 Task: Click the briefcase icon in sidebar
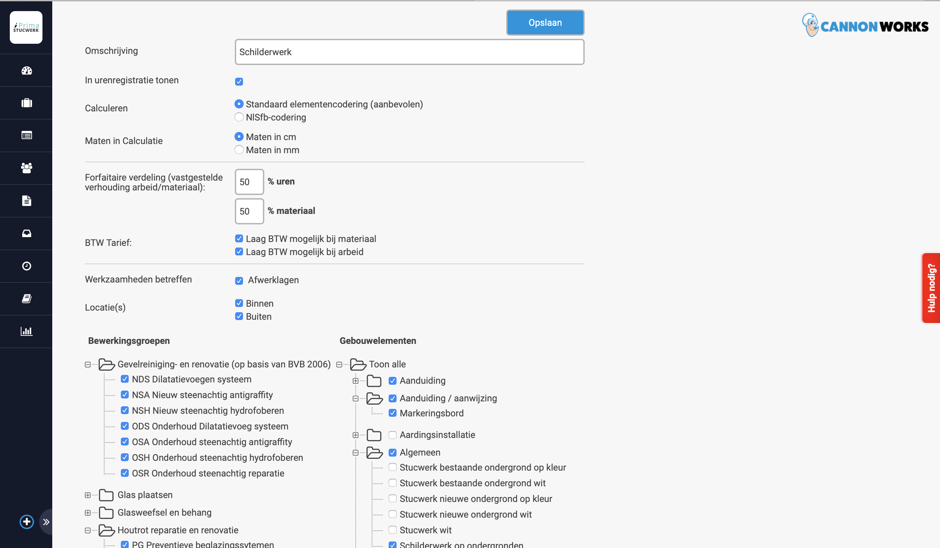pyautogui.click(x=26, y=103)
